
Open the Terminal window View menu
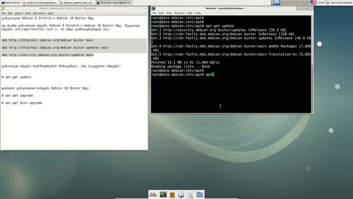(169, 13)
